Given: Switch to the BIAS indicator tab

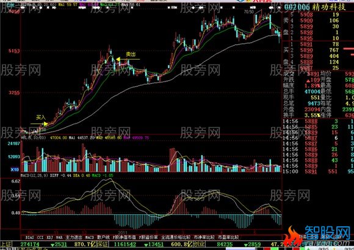Looking at the screenshot, I should tap(30, 237).
